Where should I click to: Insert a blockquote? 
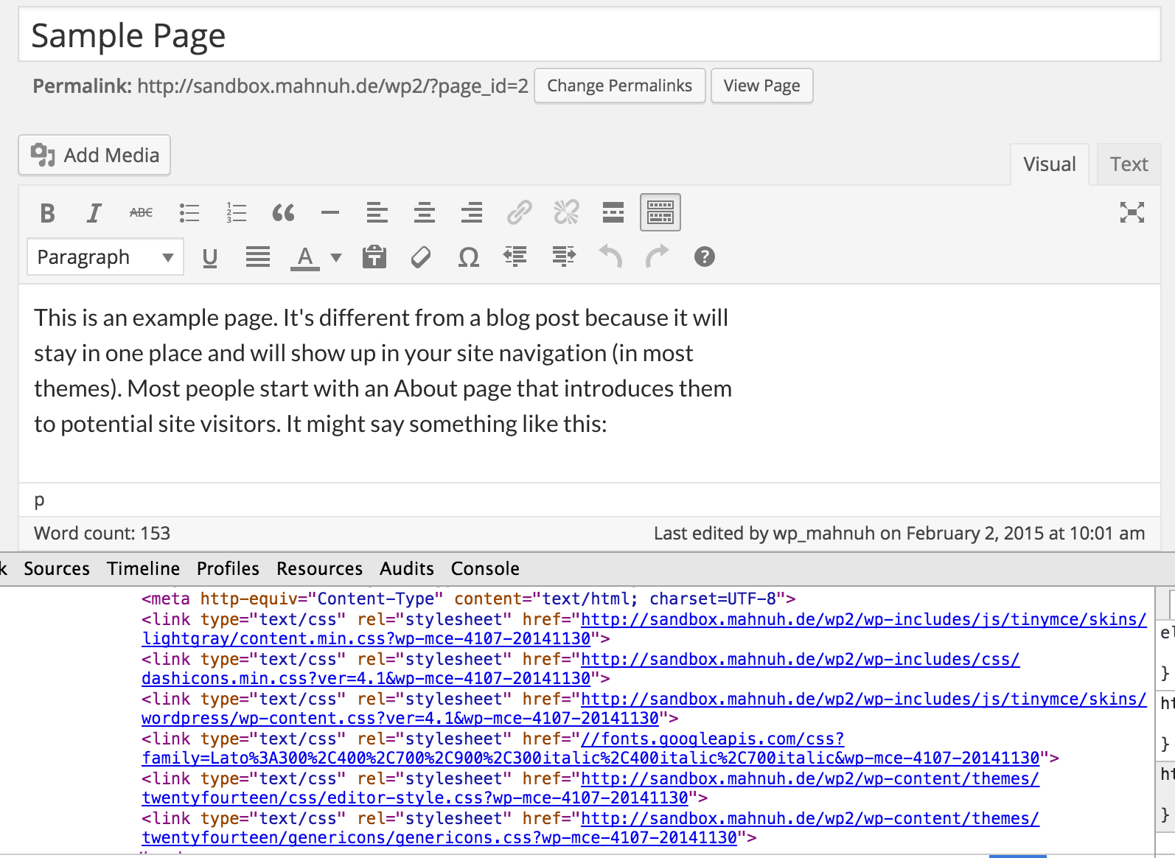(x=283, y=213)
